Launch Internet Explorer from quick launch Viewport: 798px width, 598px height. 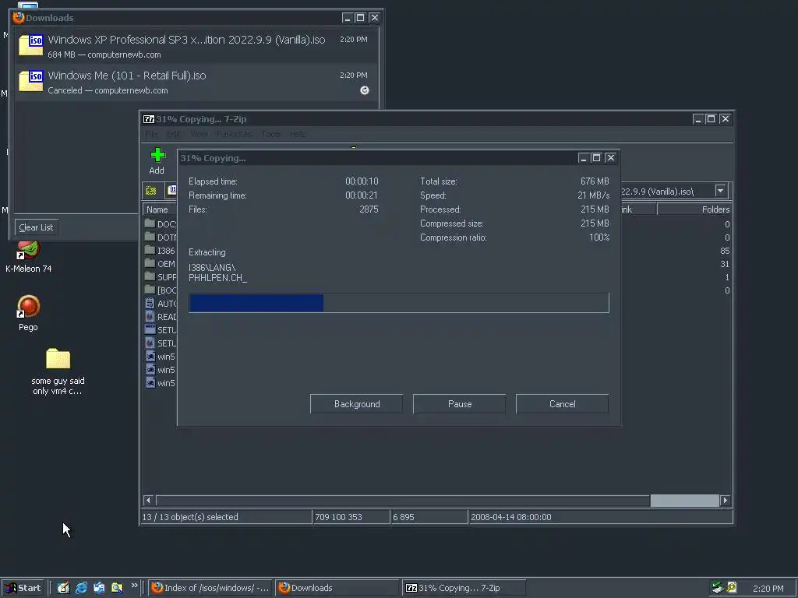coord(81,588)
